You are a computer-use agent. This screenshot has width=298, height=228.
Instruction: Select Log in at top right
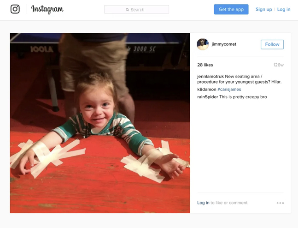pos(284,9)
